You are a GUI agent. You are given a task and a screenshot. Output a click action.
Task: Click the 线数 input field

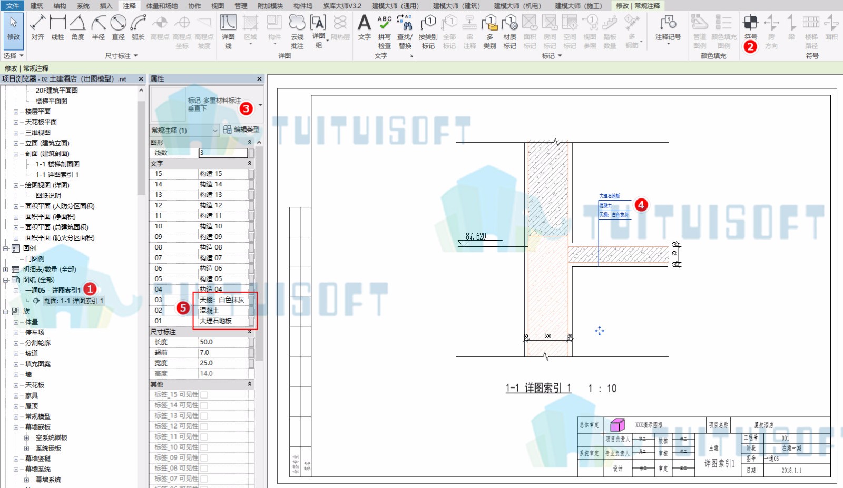[223, 153]
